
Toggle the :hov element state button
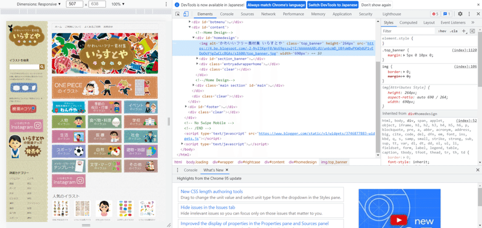click(442, 31)
